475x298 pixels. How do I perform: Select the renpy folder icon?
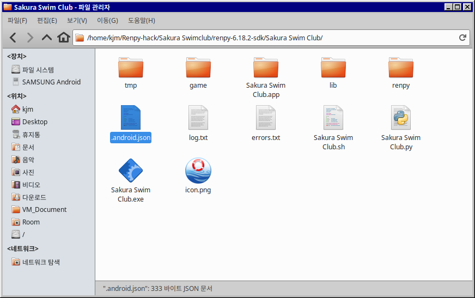point(401,67)
